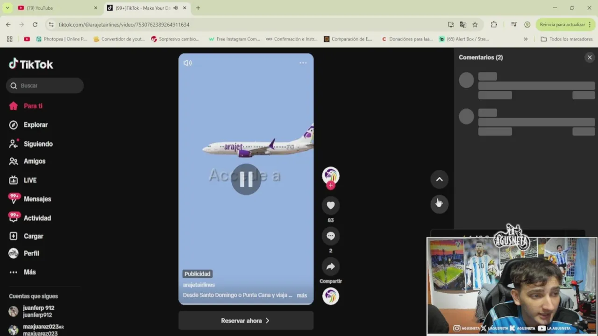Open video three-dots options menu
The image size is (598, 336).
click(x=303, y=63)
